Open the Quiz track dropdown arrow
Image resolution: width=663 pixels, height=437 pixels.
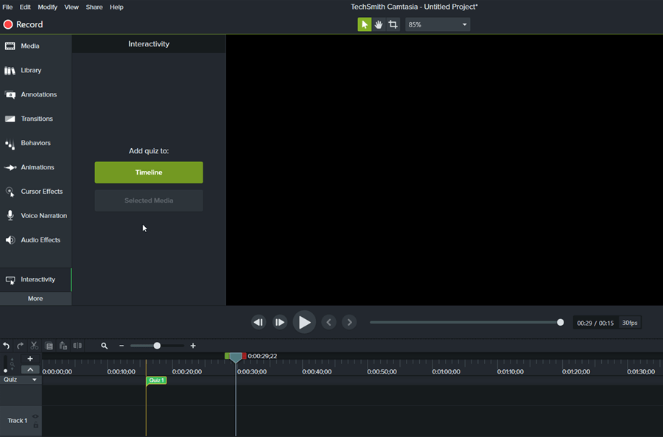34,380
